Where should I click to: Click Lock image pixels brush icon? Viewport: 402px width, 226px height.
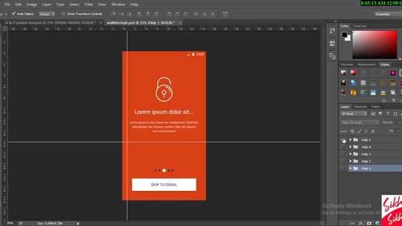(359, 131)
